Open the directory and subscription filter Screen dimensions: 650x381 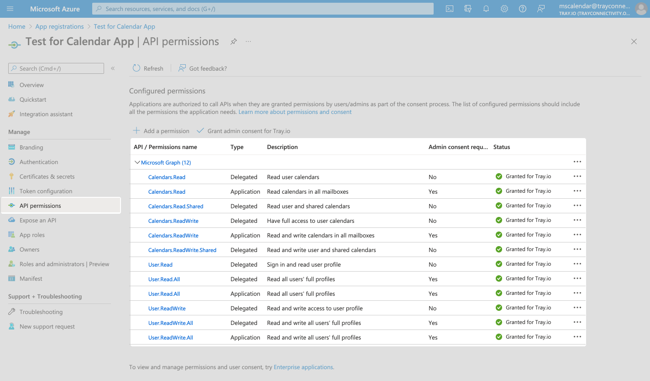(467, 9)
